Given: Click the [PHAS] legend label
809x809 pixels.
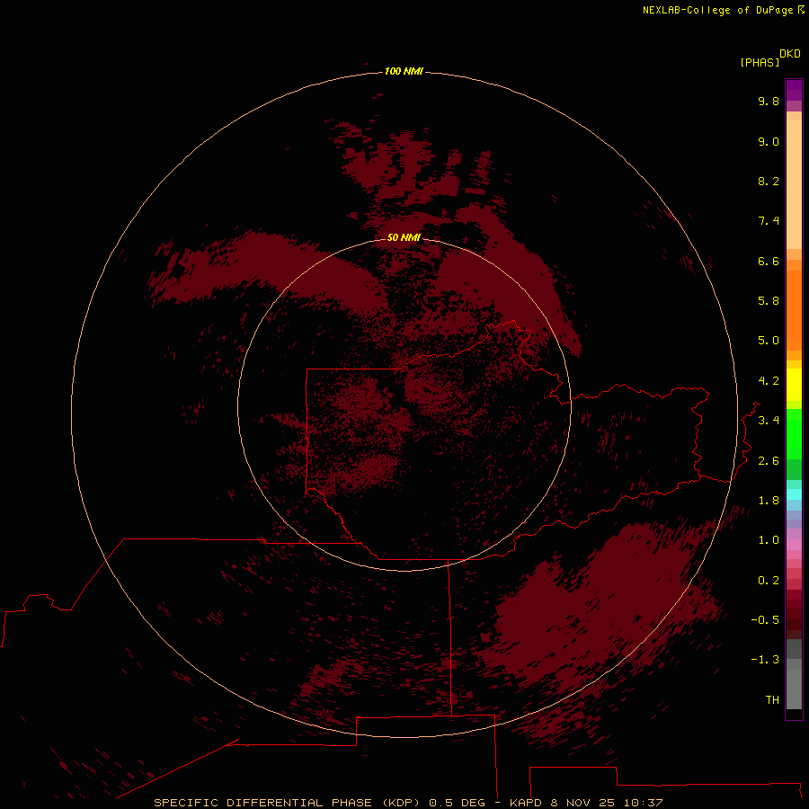Looking at the screenshot, I should (760, 62).
